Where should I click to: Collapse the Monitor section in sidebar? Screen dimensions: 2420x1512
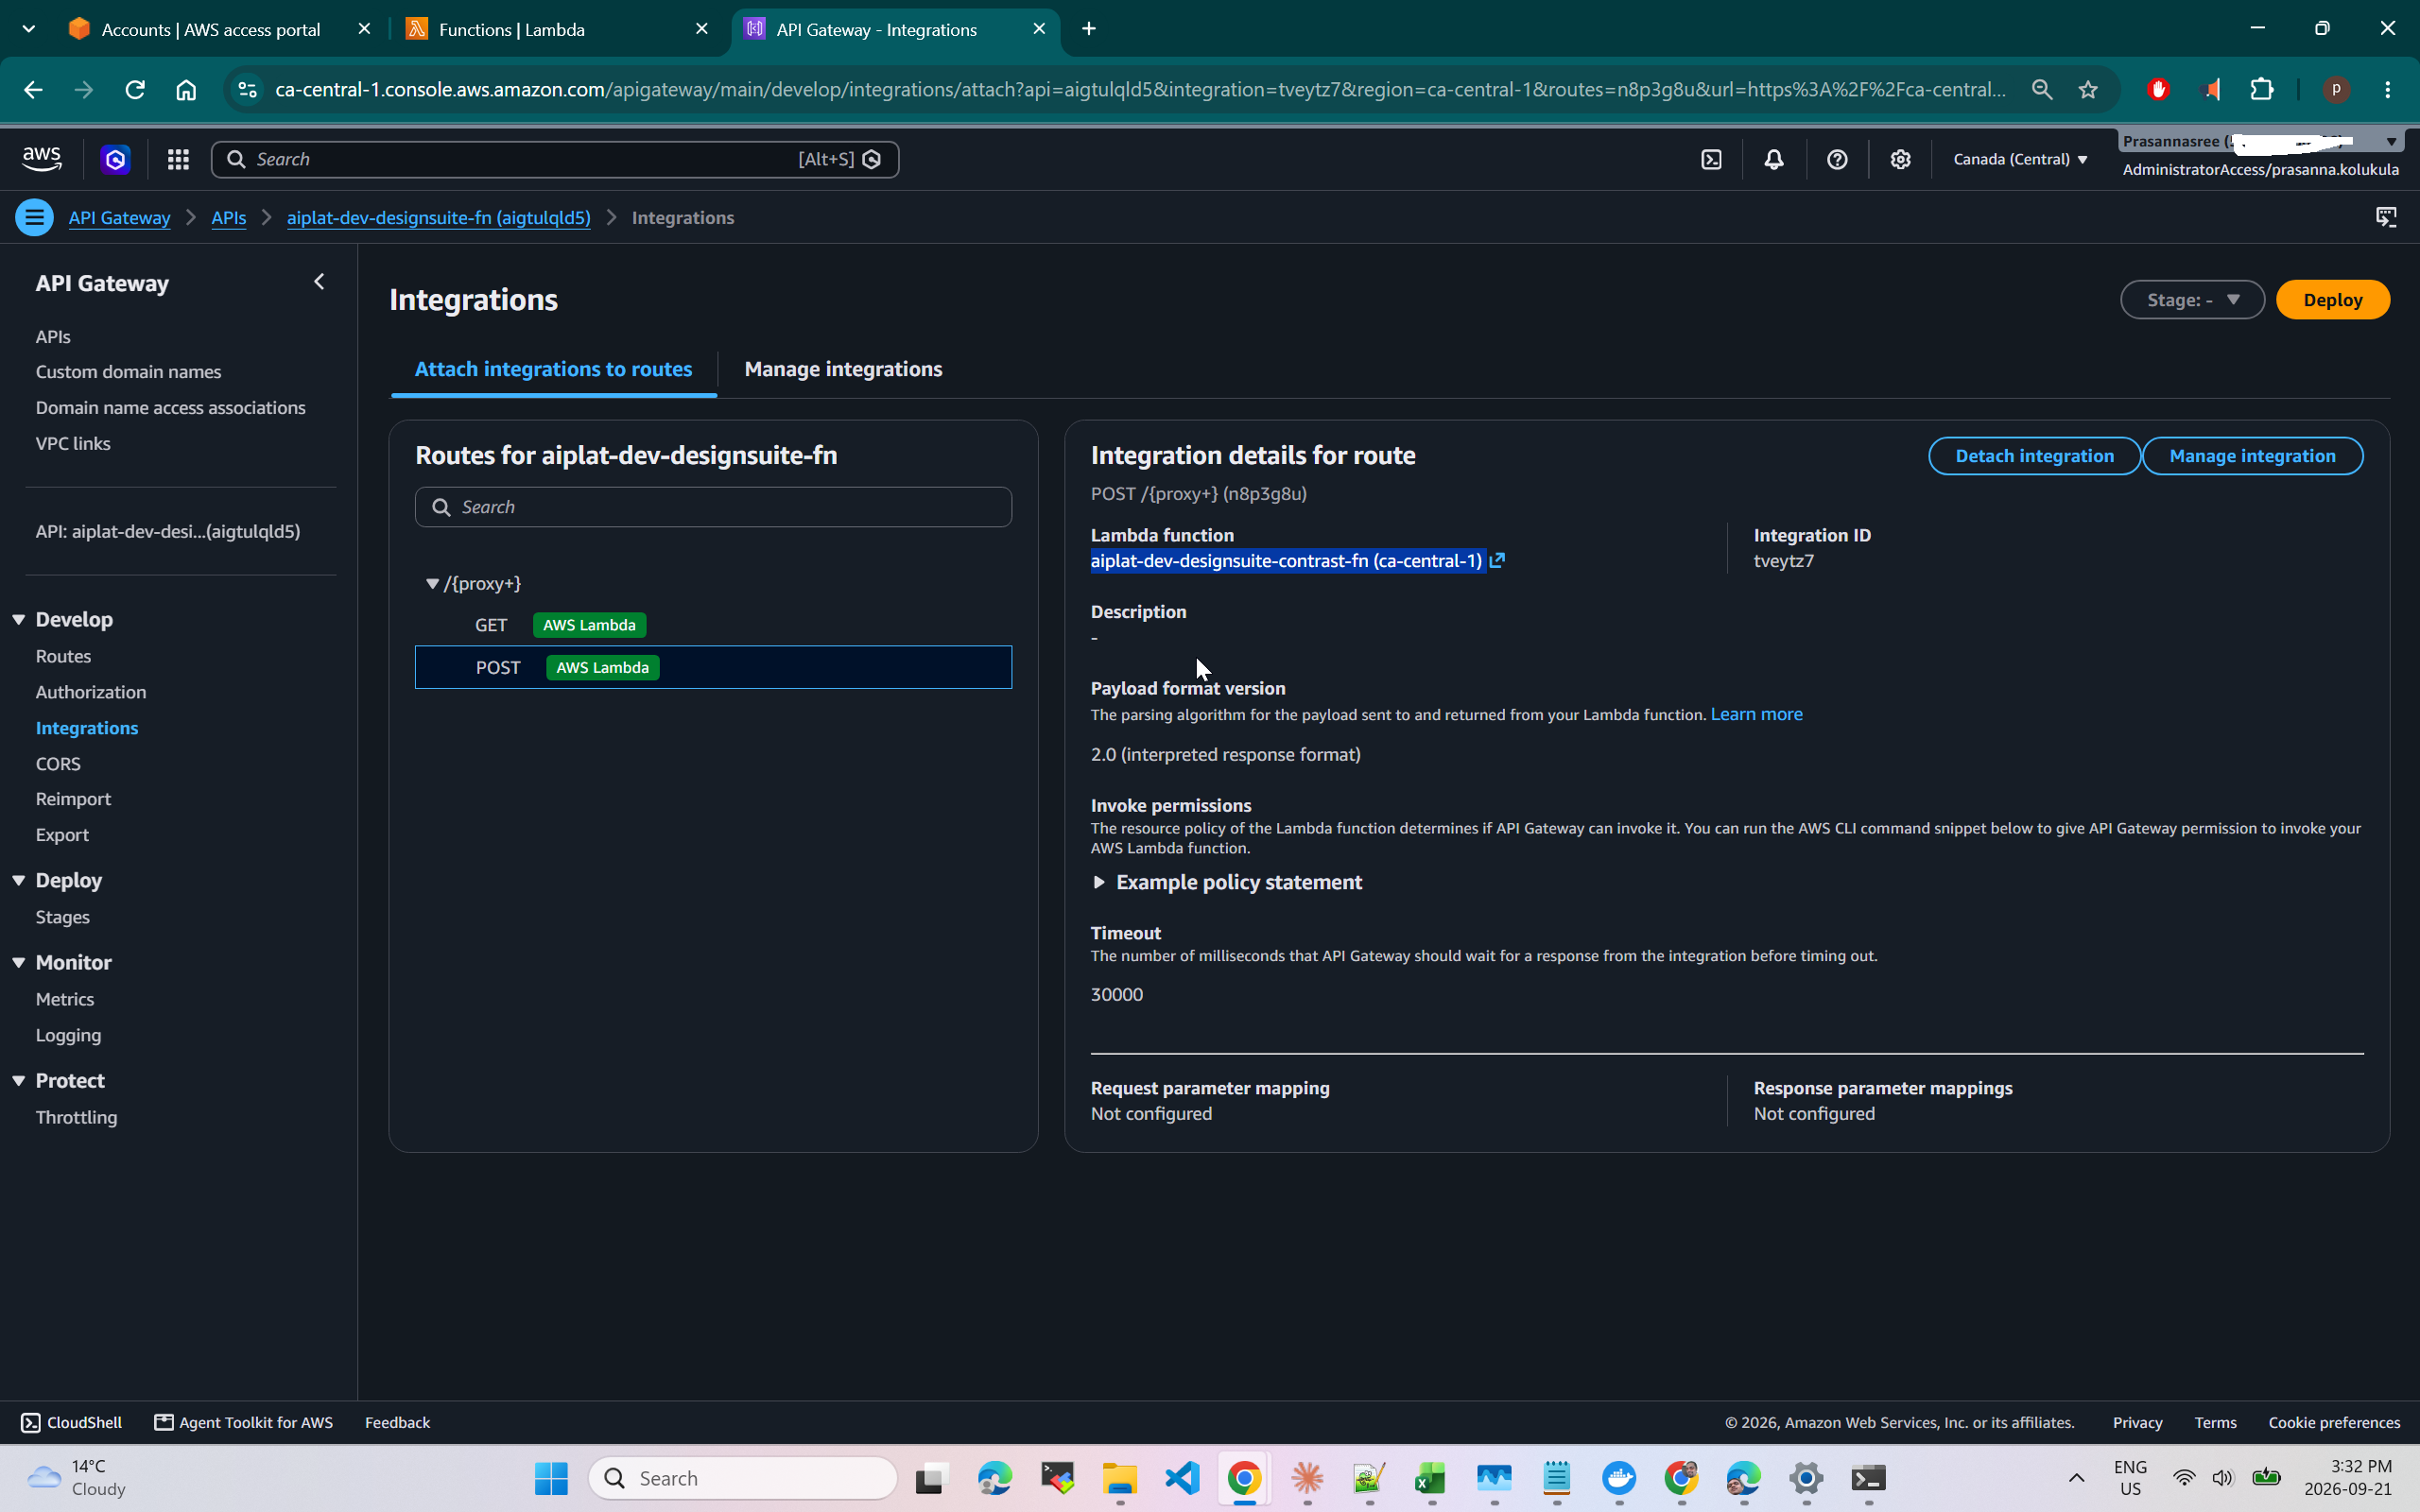point(19,962)
